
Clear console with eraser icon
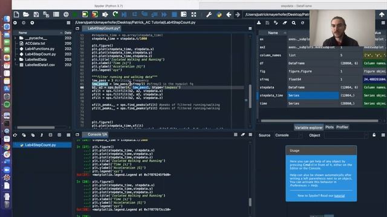tap(243, 134)
